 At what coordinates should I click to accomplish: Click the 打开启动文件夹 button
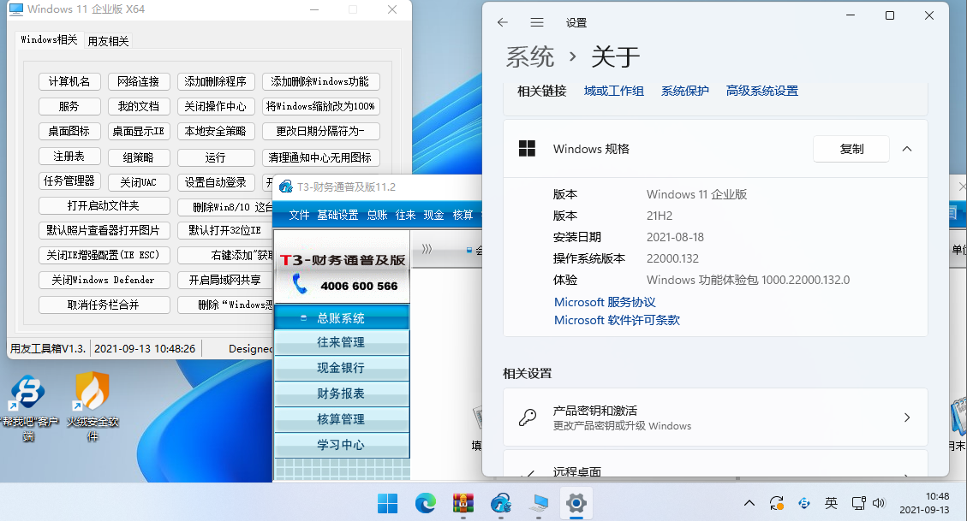(x=104, y=205)
